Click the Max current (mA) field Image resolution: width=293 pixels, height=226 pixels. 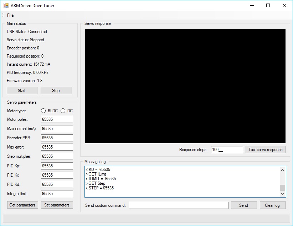pos(57,129)
